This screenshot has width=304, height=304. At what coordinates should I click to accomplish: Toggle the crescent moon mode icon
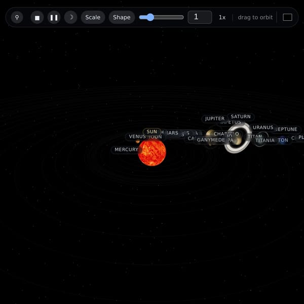(x=71, y=17)
